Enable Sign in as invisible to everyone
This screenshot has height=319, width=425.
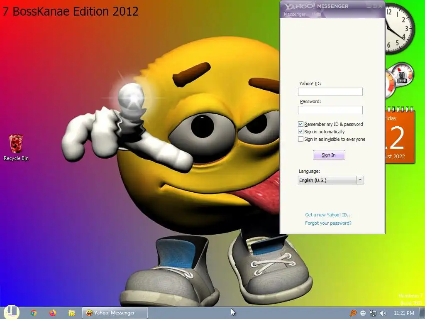[x=300, y=139]
